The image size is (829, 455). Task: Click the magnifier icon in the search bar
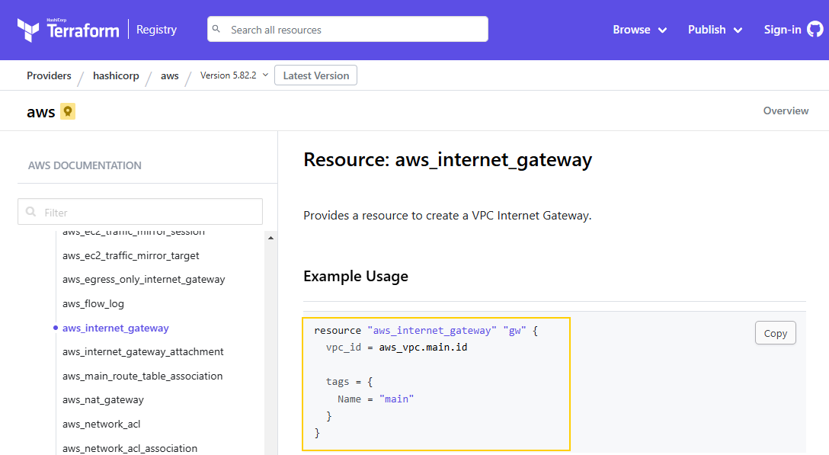(x=216, y=29)
